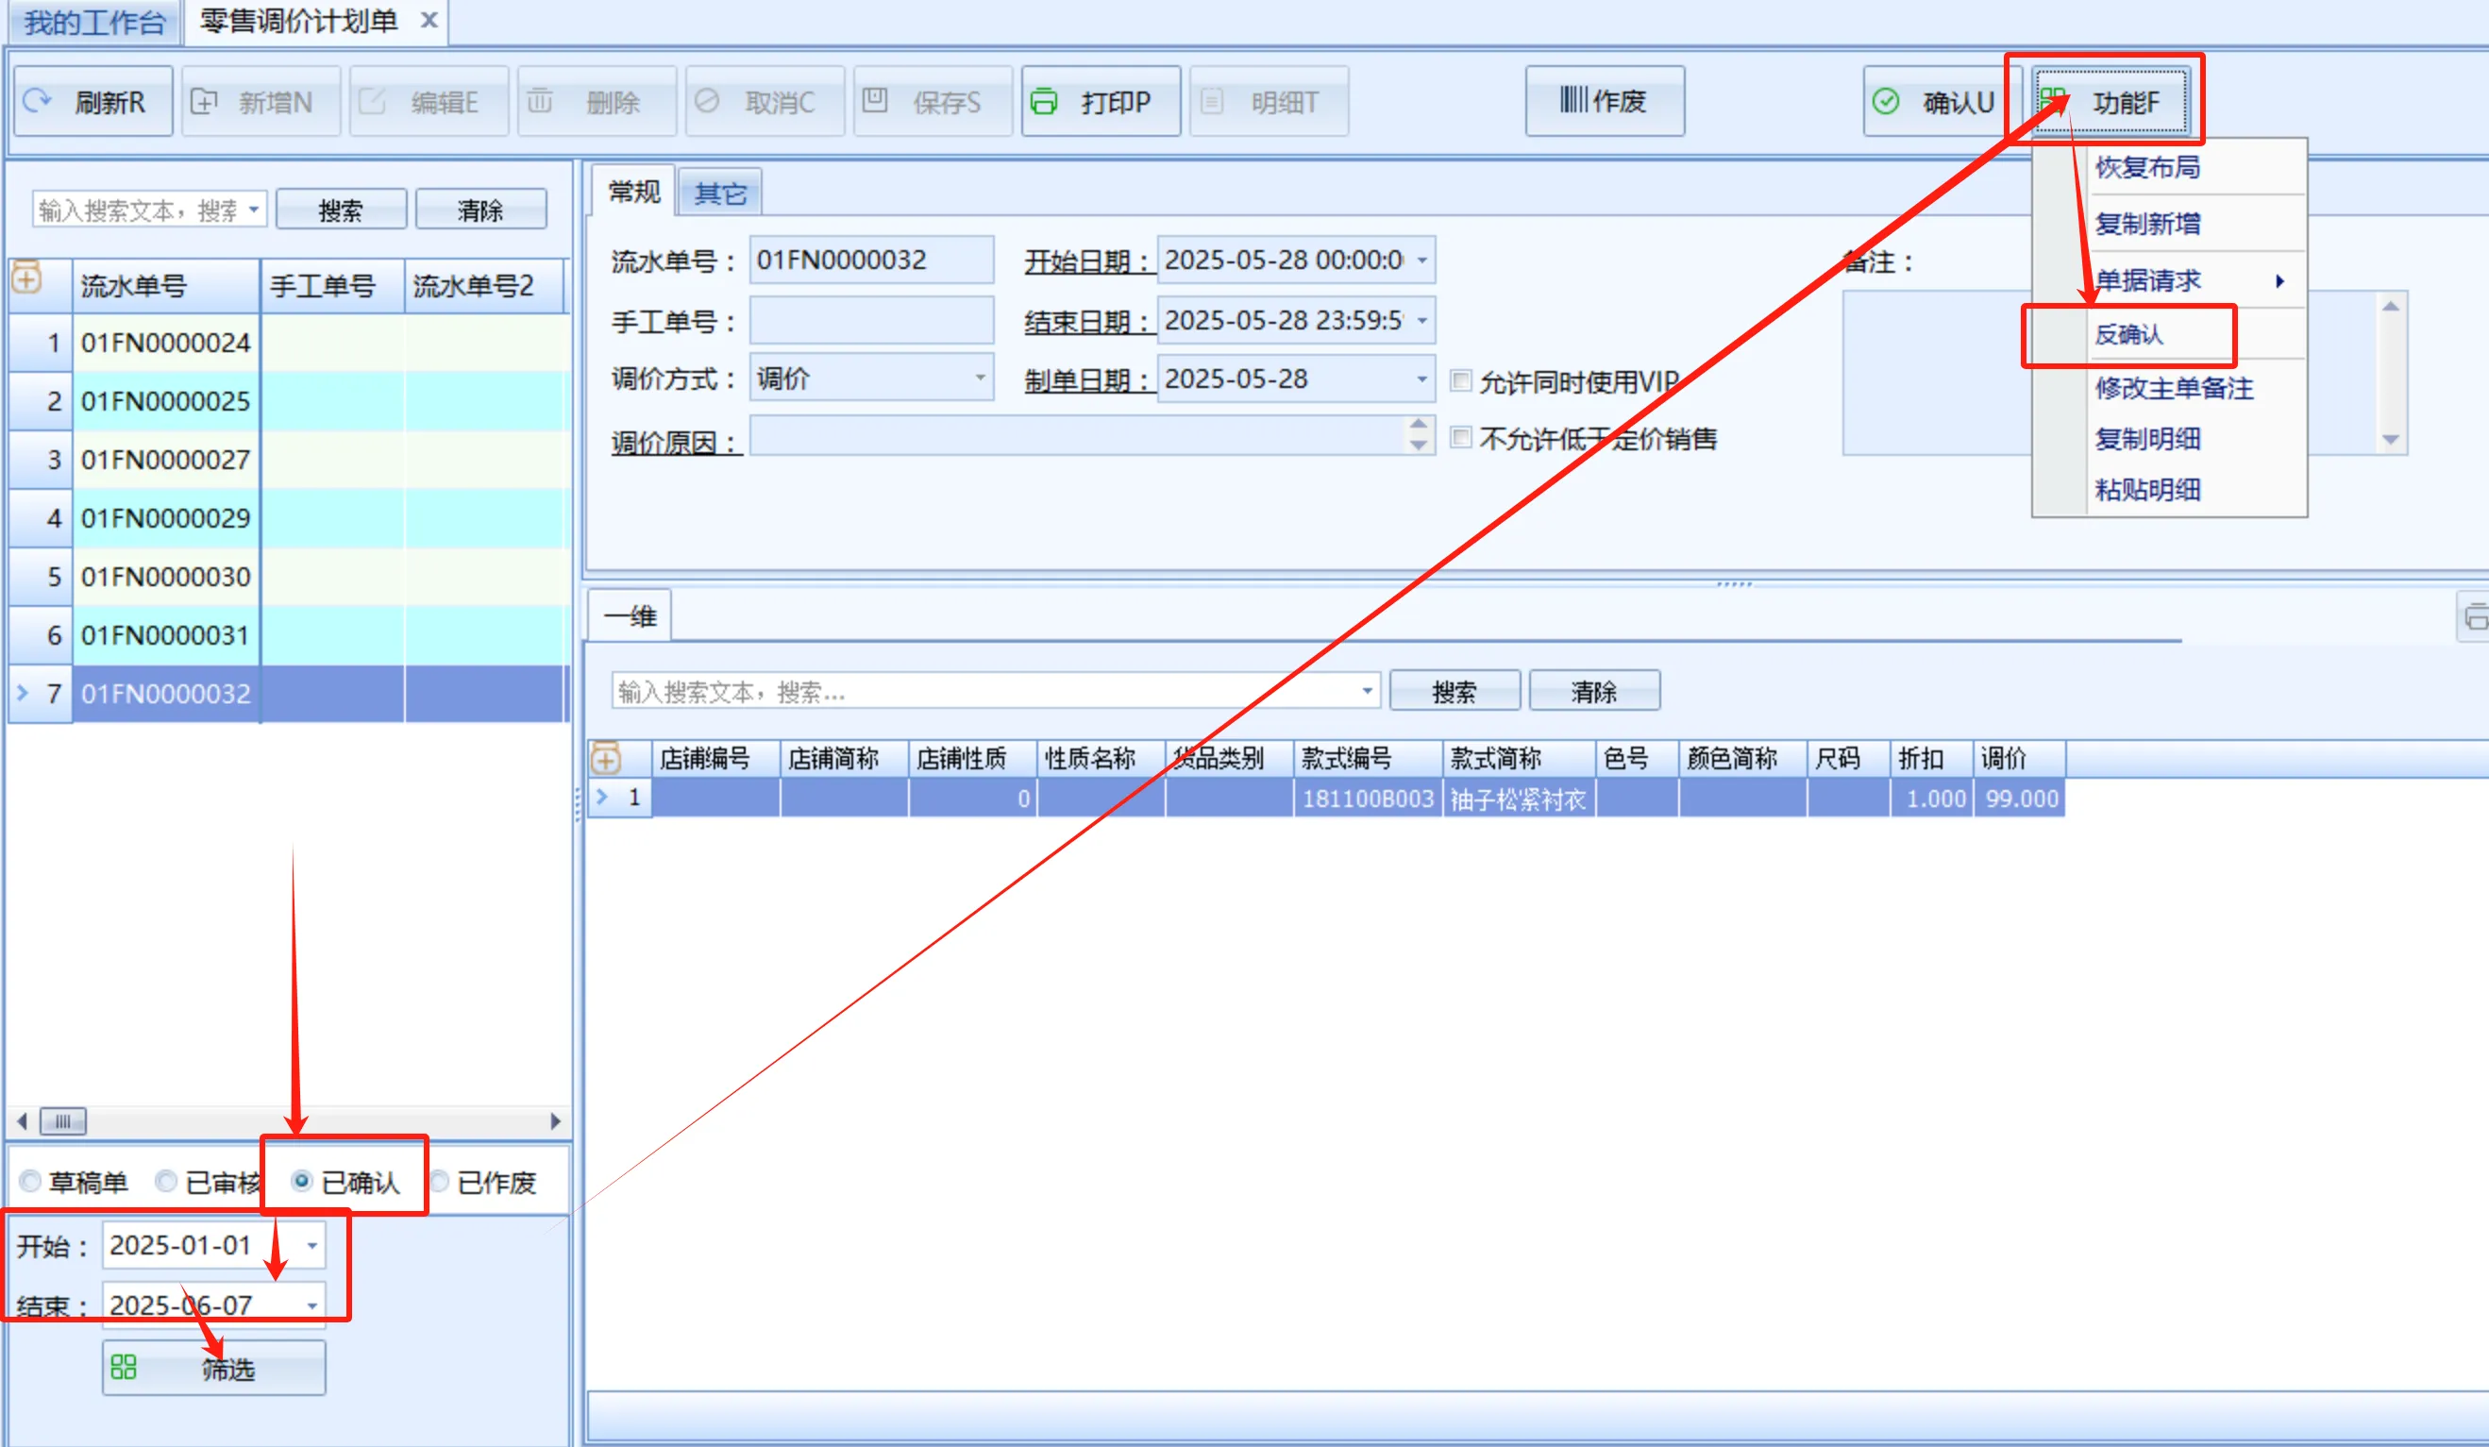This screenshot has height=1447, width=2489.
Task: Click the barcode 作废 void button
Action: [1604, 101]
